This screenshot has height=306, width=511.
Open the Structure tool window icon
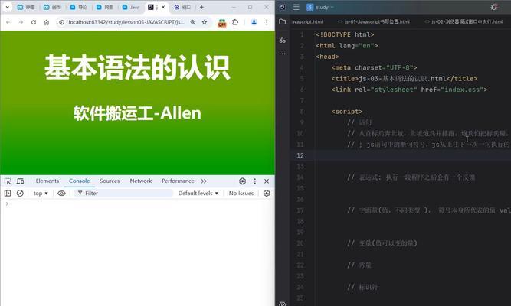[283, 40]
